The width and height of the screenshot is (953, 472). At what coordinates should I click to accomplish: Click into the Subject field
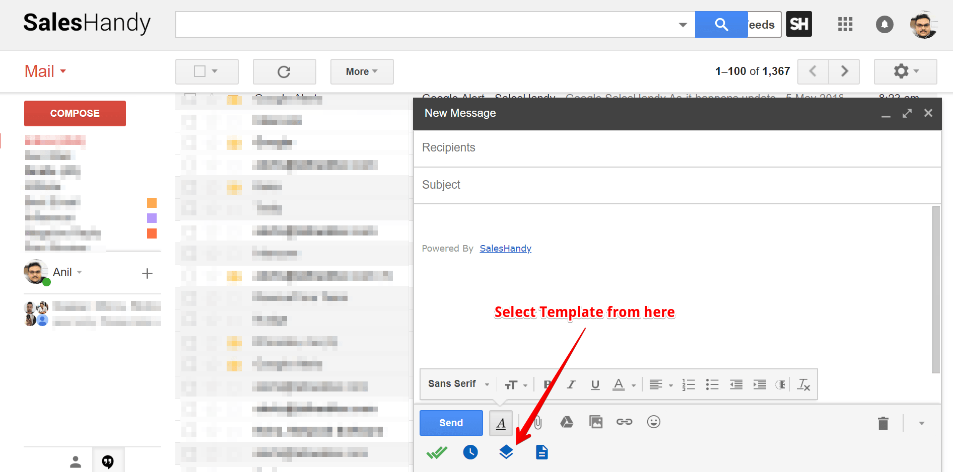675,185
